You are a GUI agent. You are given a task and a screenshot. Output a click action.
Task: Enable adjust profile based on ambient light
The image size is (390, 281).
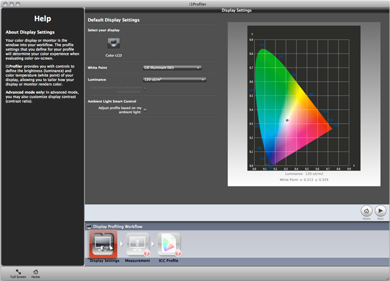pyautogui.click(x=145, y=110)
